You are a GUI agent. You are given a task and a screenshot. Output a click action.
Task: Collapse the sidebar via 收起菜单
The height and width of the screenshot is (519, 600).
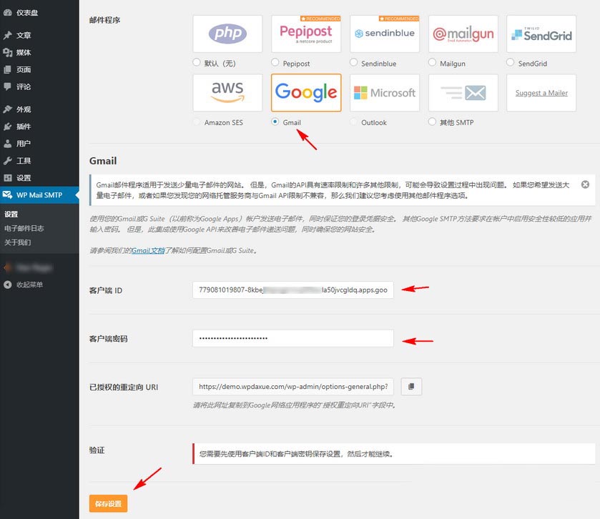point(34,285)
